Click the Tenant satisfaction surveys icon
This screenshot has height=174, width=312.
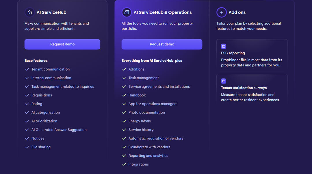point(224,81)
